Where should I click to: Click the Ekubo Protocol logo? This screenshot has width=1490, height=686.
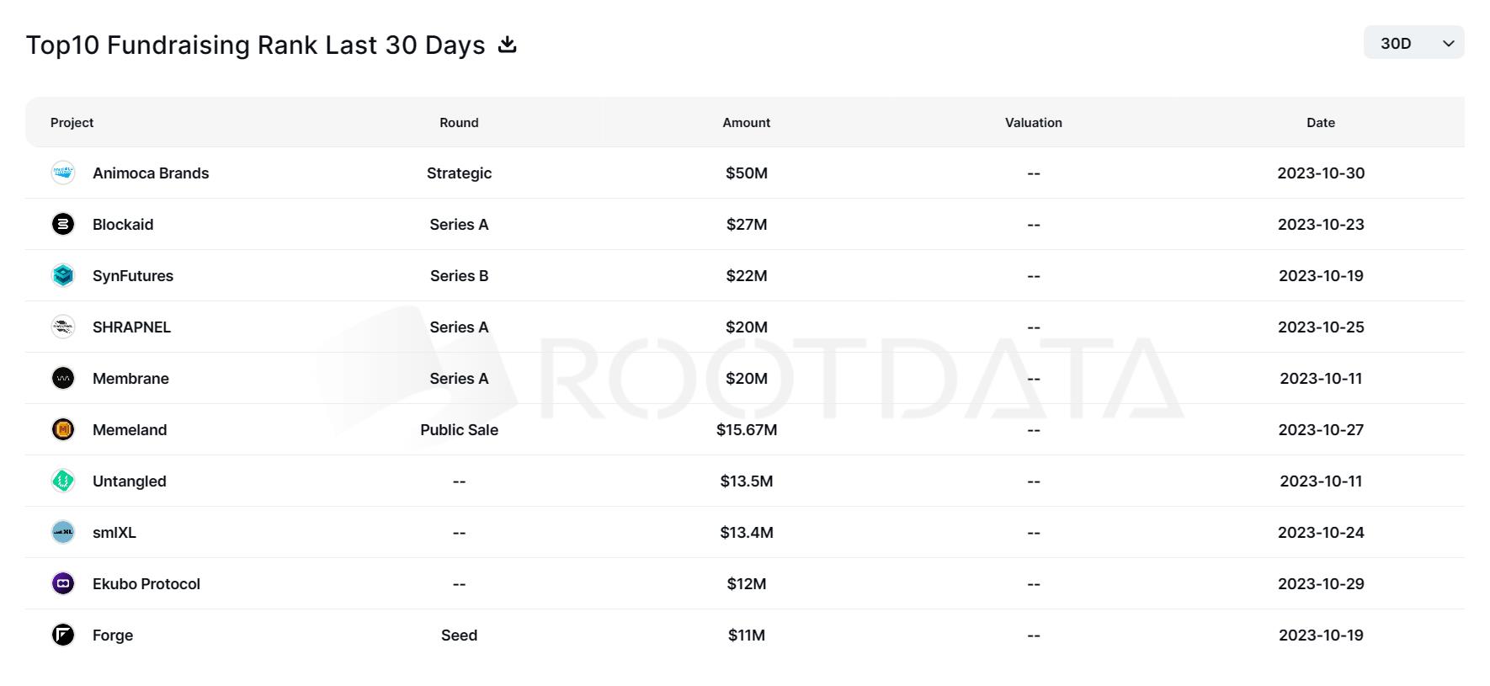tap(63, 583)
